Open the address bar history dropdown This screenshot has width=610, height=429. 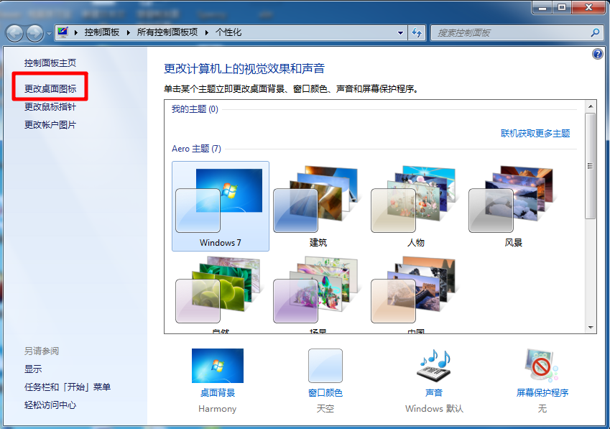(400, 32)
